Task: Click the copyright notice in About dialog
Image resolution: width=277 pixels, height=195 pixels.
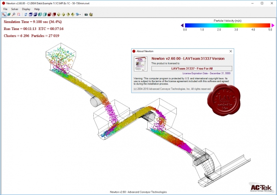Action: (172, 89)
